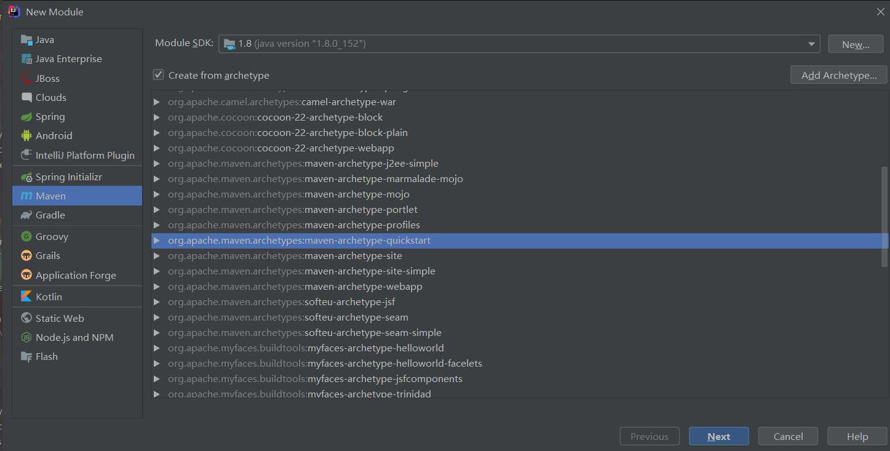890x451 pixels.
Task: Click the Grails orange icon
Action: (26, 256)
